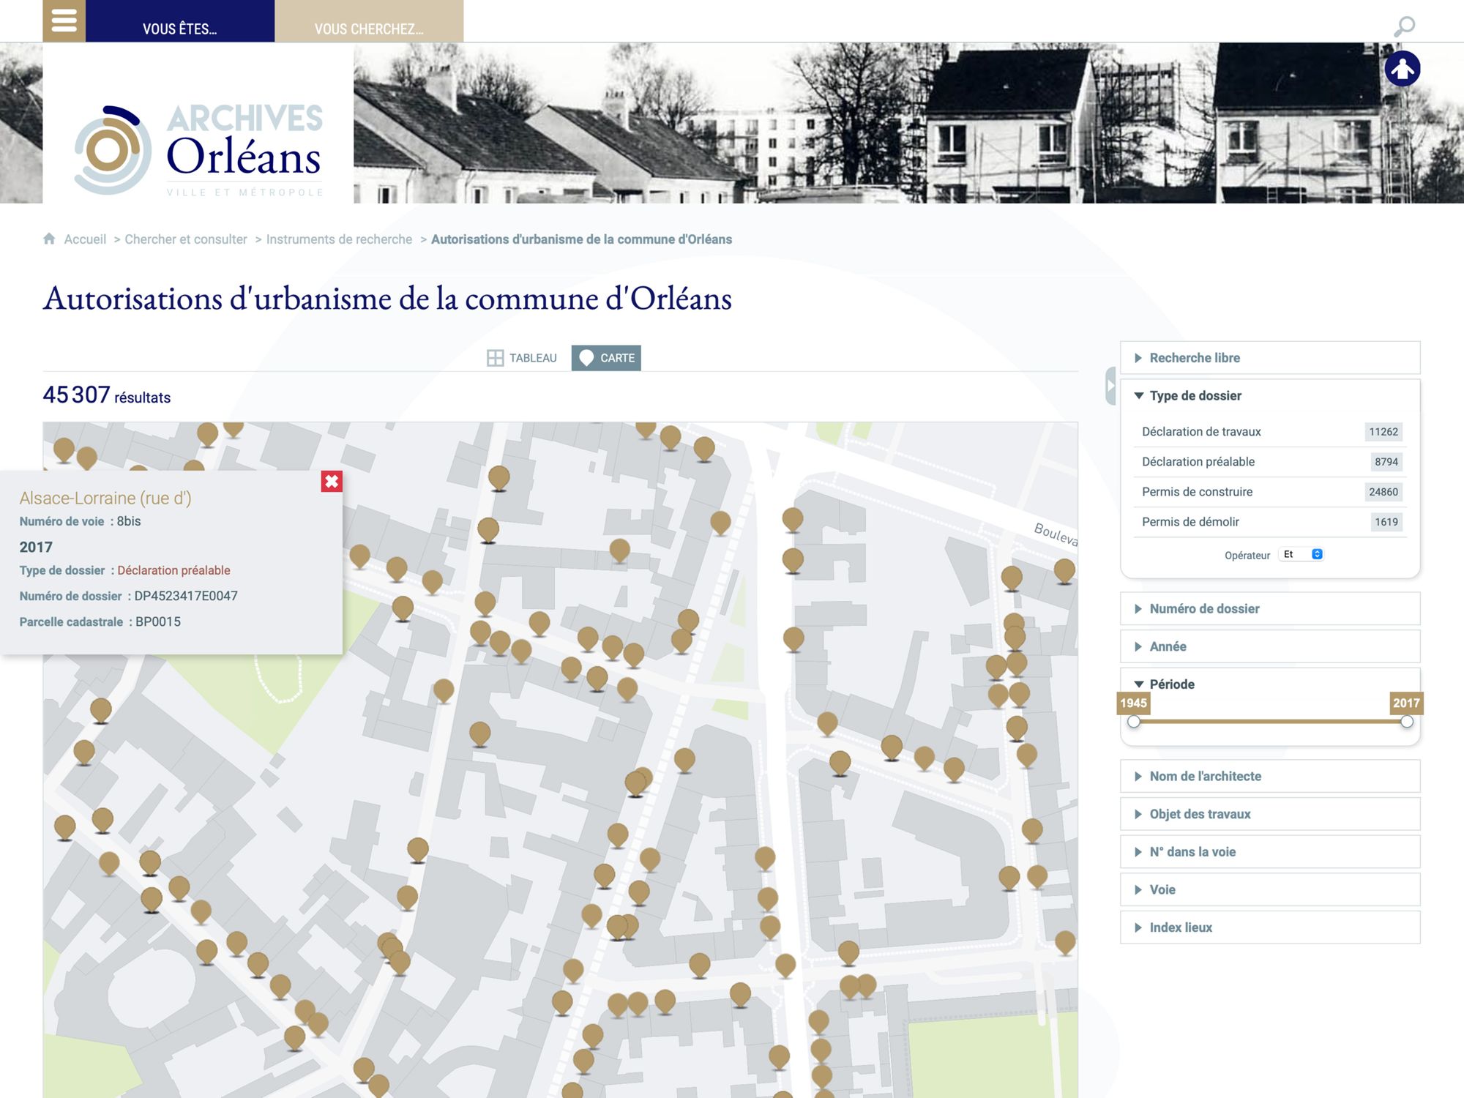Collapse the Type de dossier section
This screenshot has width=1464, height=1098.
pyautogui.click(x=1195, y=396)
